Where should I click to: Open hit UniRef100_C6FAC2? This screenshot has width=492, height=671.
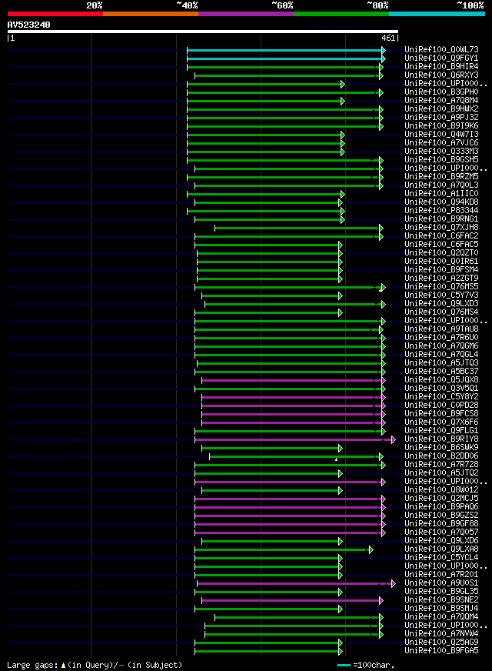(441, 236)
